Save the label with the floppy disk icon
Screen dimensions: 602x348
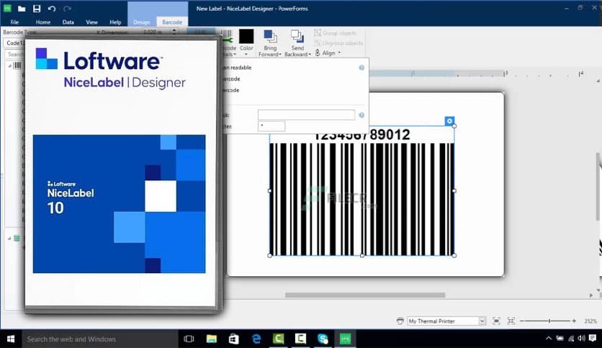(37, 9)
